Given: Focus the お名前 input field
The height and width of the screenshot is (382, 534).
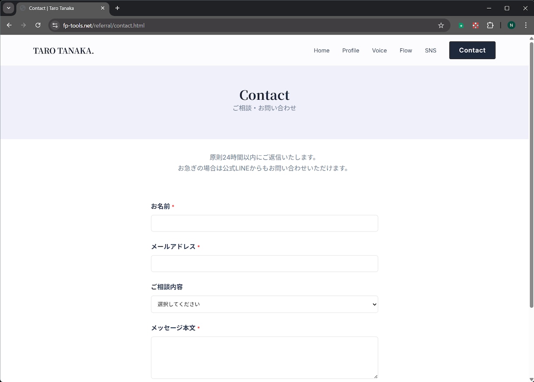Looking at the screenshot, I should pyautogui.click(x=264, y=223).
